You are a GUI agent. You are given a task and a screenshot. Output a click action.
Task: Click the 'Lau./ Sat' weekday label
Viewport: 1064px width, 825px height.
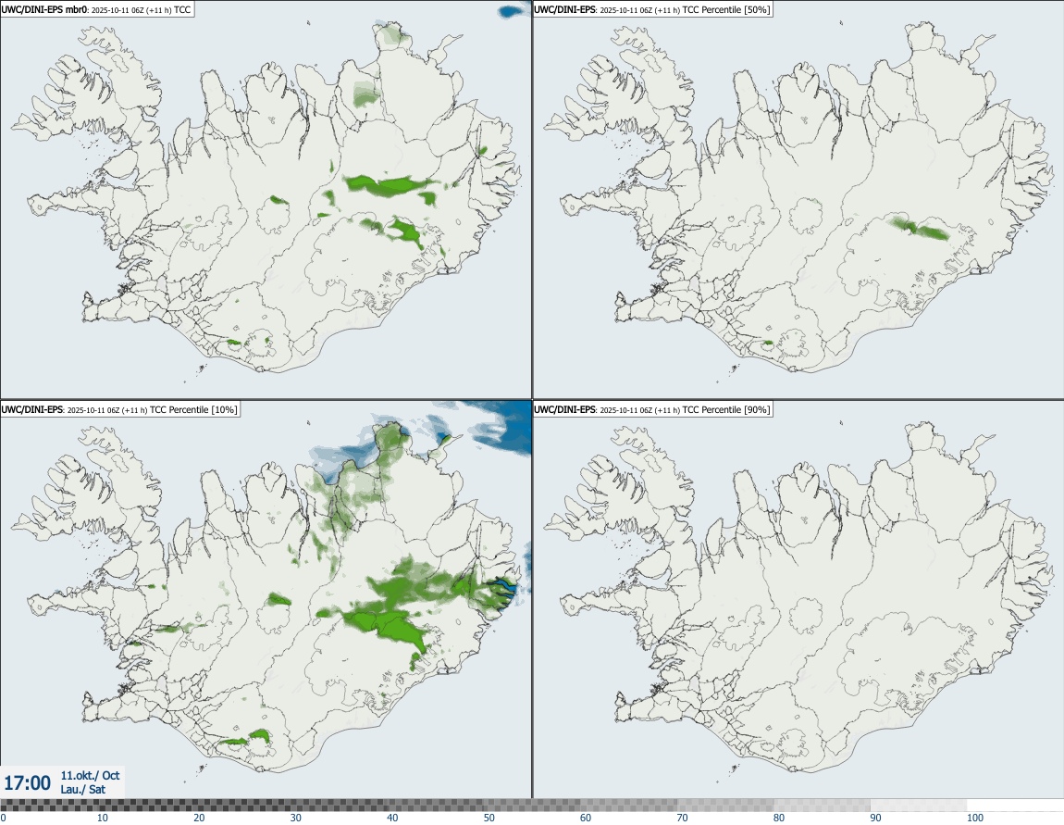[x=82, y=789]
